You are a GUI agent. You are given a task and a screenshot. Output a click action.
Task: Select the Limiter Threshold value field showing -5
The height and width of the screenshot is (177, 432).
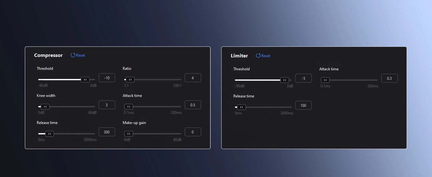tap(303, 78)
